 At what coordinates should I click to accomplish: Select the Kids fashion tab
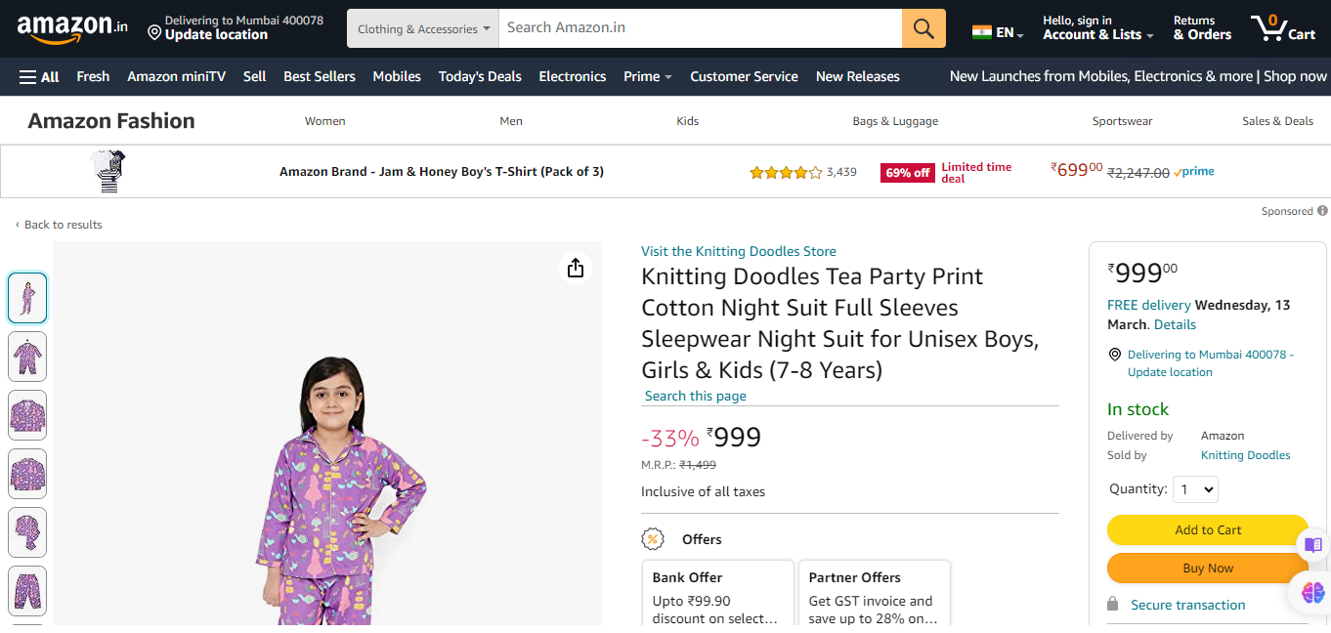688,121
